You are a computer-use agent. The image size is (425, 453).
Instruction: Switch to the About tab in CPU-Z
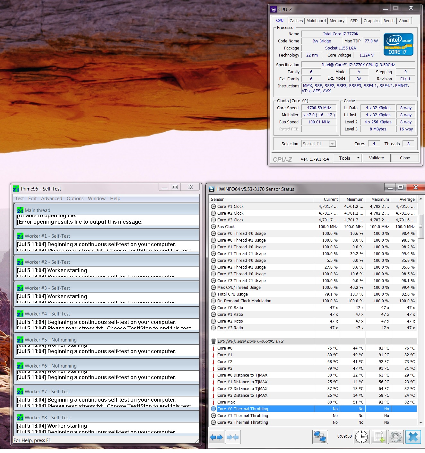click(404, 21)
